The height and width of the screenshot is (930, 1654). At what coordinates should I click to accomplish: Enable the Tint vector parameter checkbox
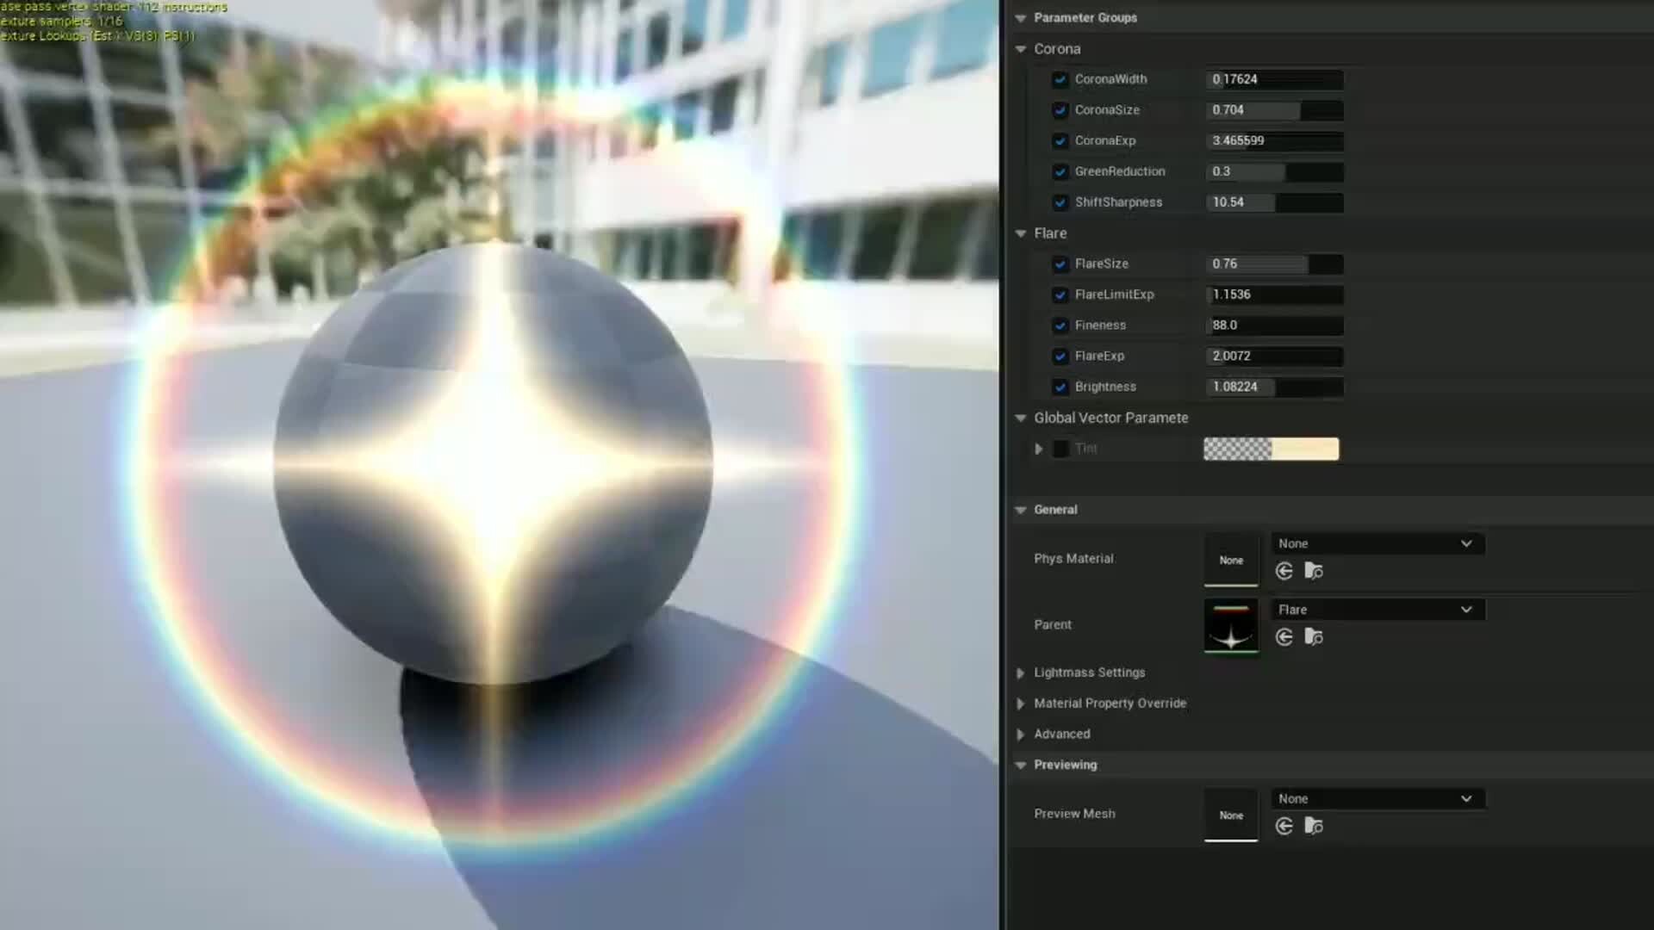pos(1060,449)
